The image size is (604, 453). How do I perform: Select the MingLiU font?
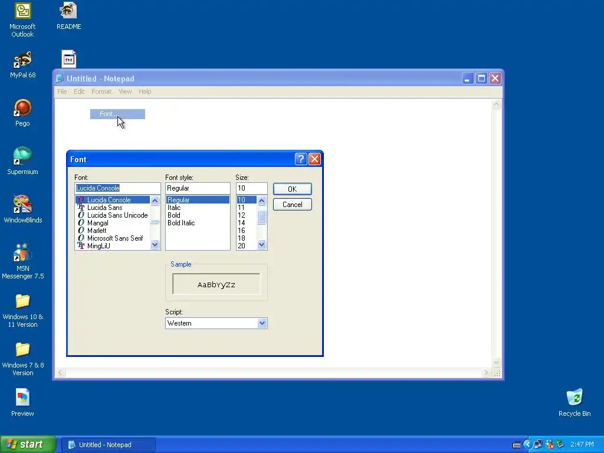coord(99,246)
